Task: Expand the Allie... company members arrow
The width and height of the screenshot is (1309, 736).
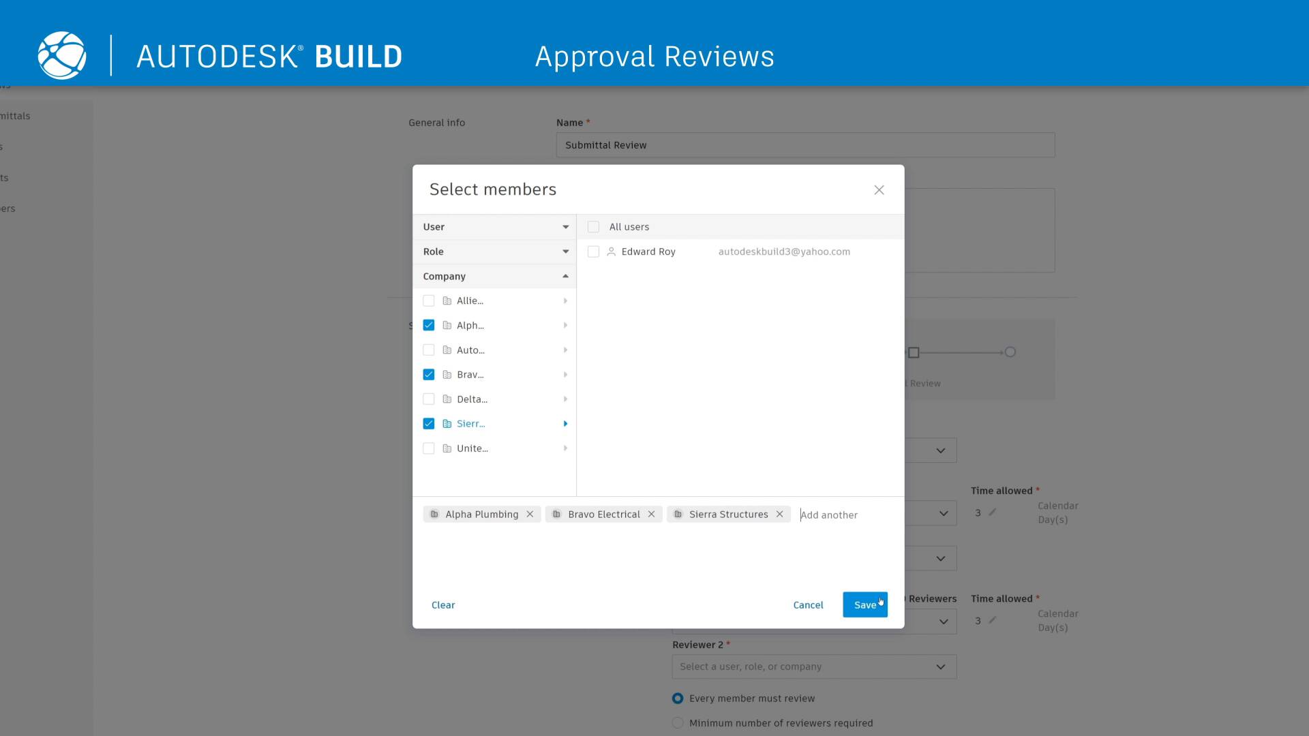Action: 565,301
